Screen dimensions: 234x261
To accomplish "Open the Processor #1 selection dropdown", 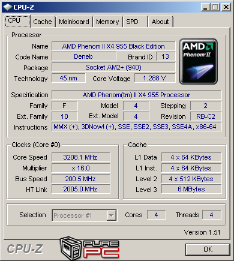I will point(84,215).
